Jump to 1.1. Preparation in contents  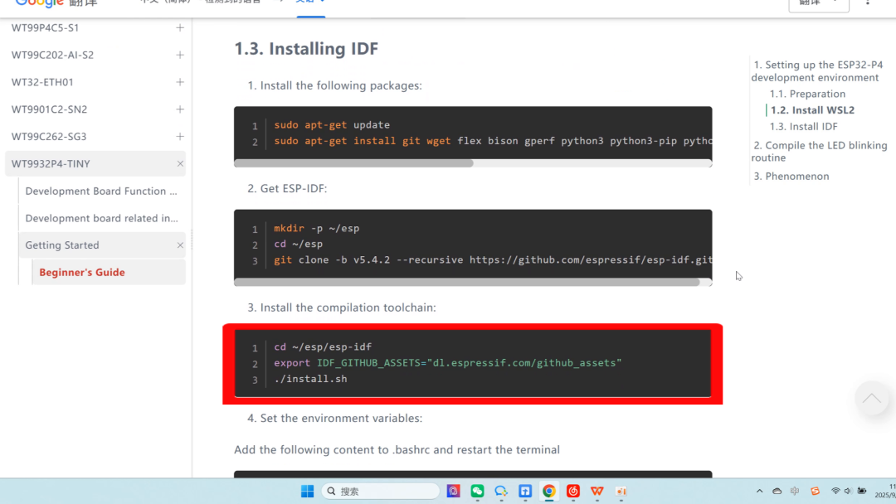[807, 94]
